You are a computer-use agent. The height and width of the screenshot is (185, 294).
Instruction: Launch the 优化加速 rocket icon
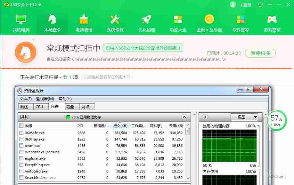coord(146,19)
